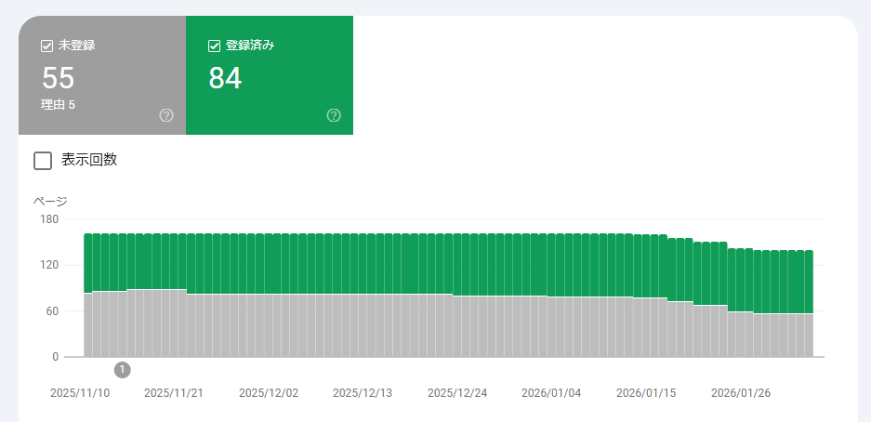This screenshot has width=871, height=422.
Task: Click the 表示回数 label text
Action: pos(89,160)
